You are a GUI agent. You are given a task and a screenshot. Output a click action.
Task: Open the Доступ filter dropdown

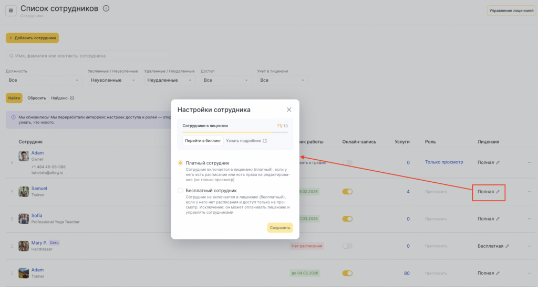coord(227,80)
